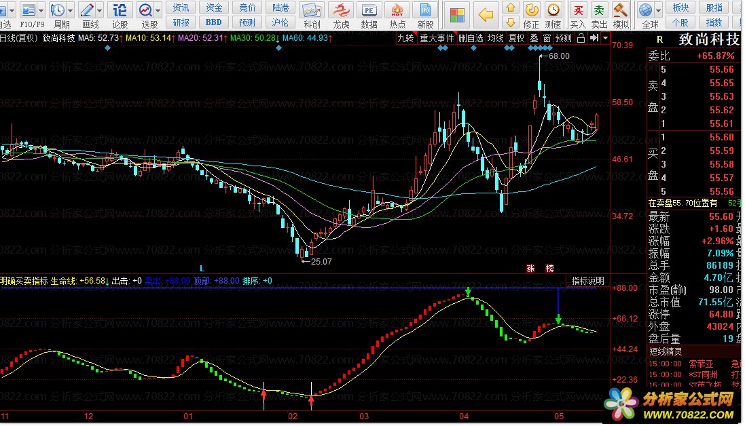Image resolution: width=745 pixels, height=426 pixels.
Task: Open the 数据 PE data icon
Action: click(369, 10)
